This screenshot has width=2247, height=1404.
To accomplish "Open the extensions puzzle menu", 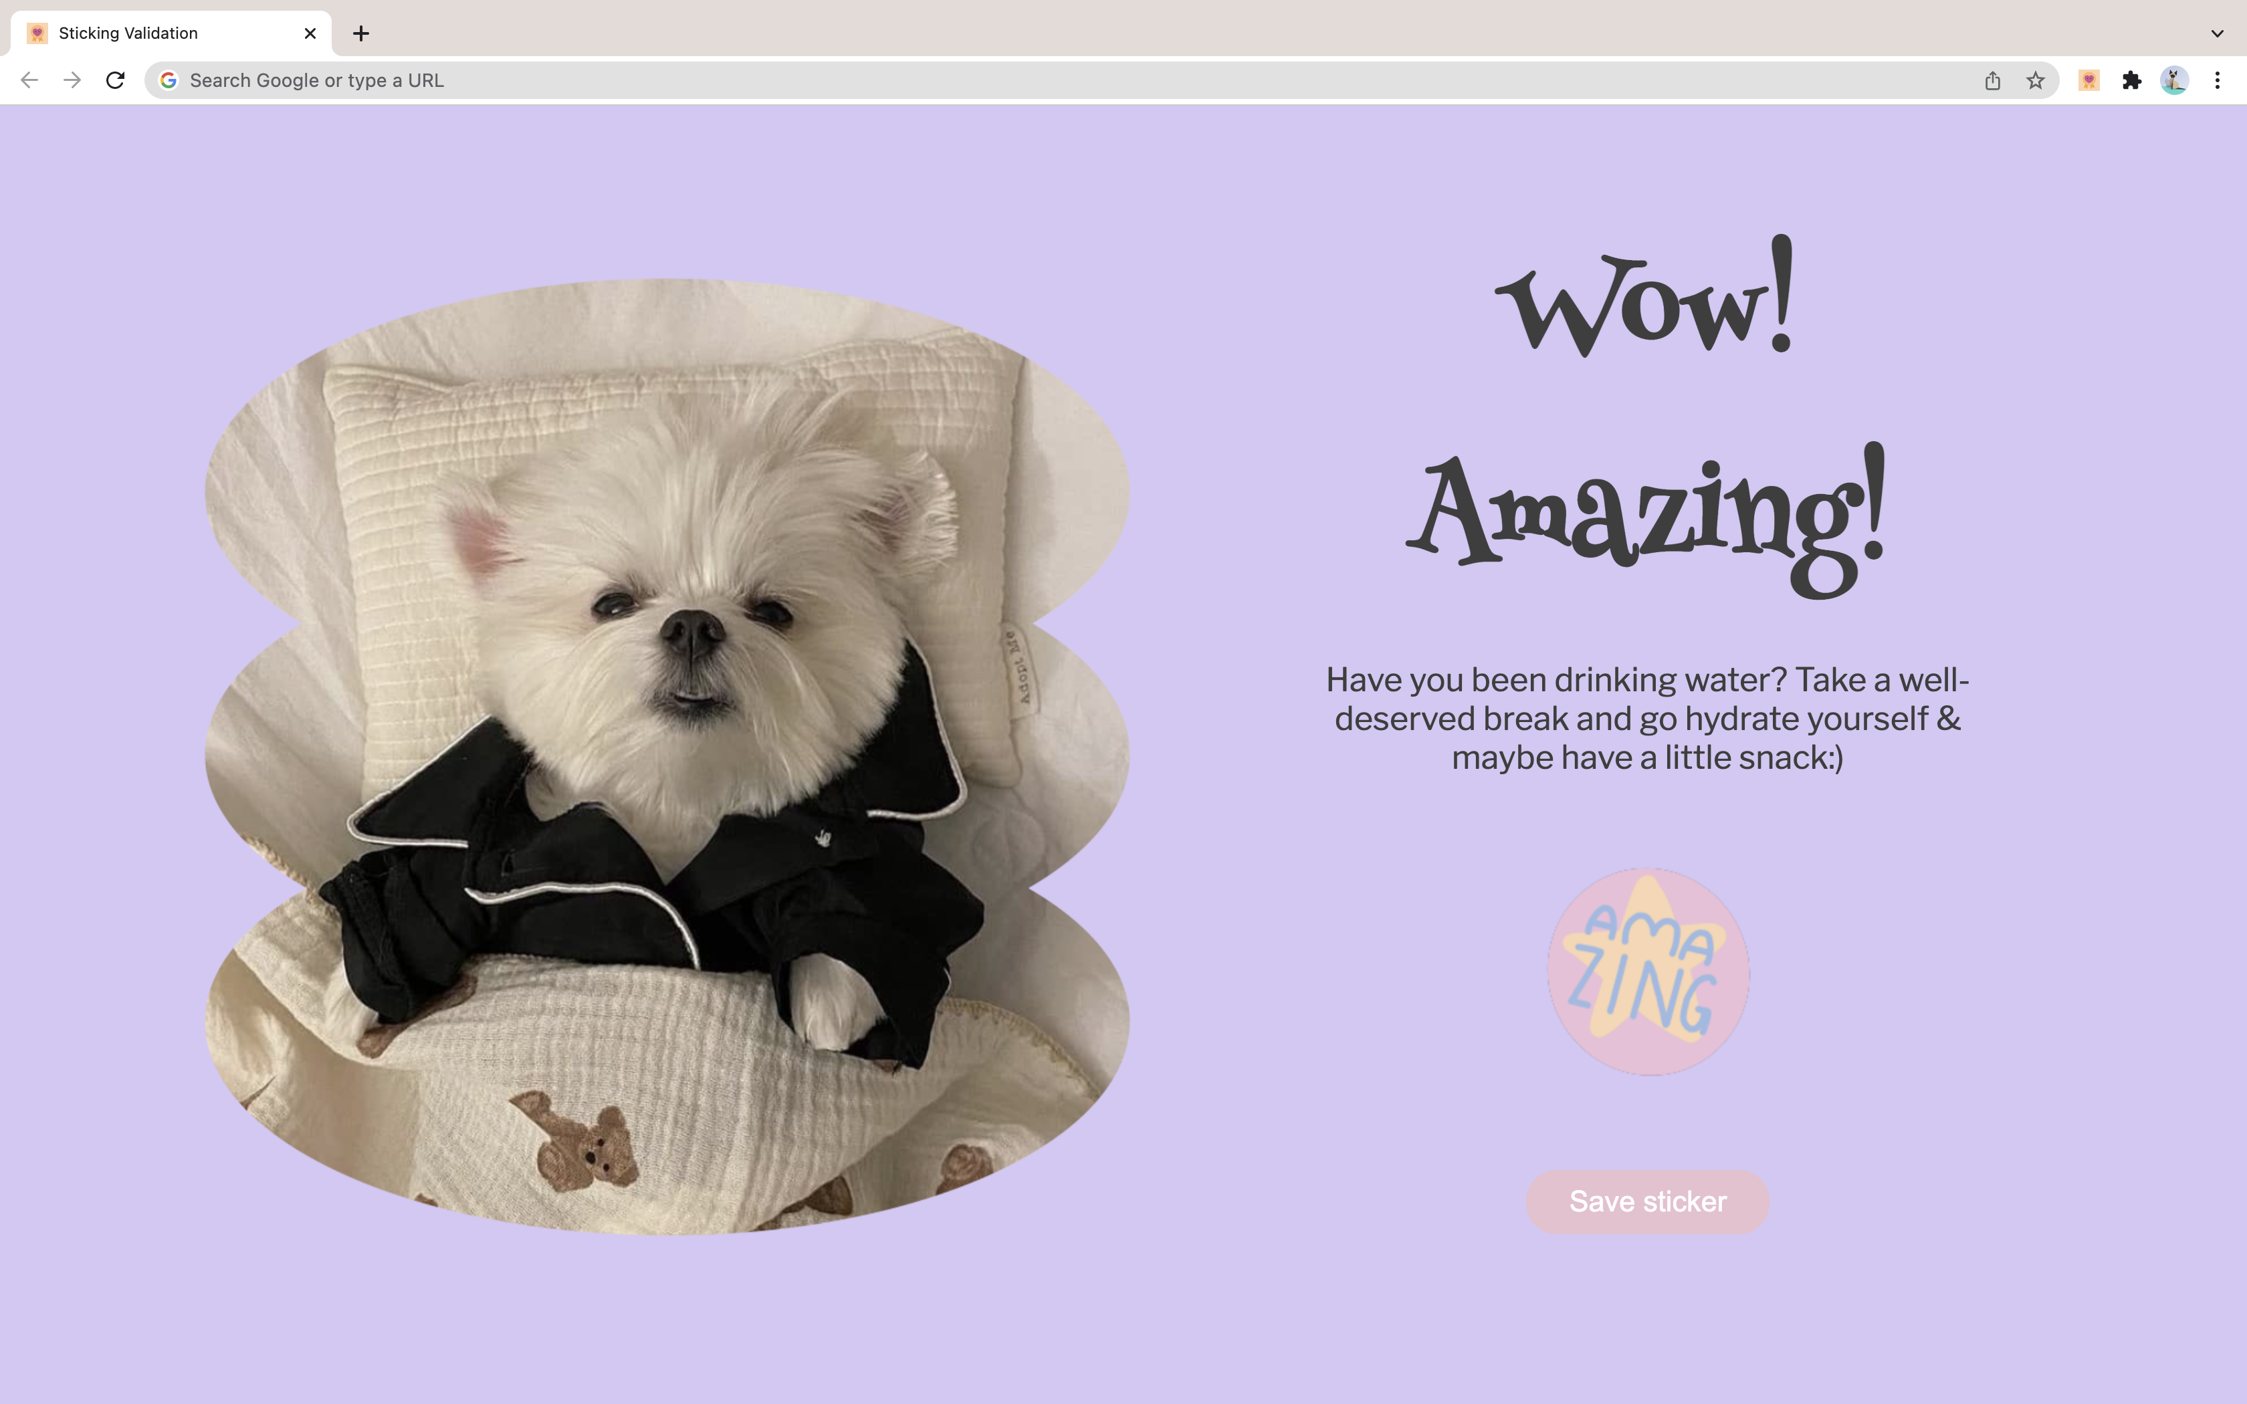I will (x=2132, y=81).
